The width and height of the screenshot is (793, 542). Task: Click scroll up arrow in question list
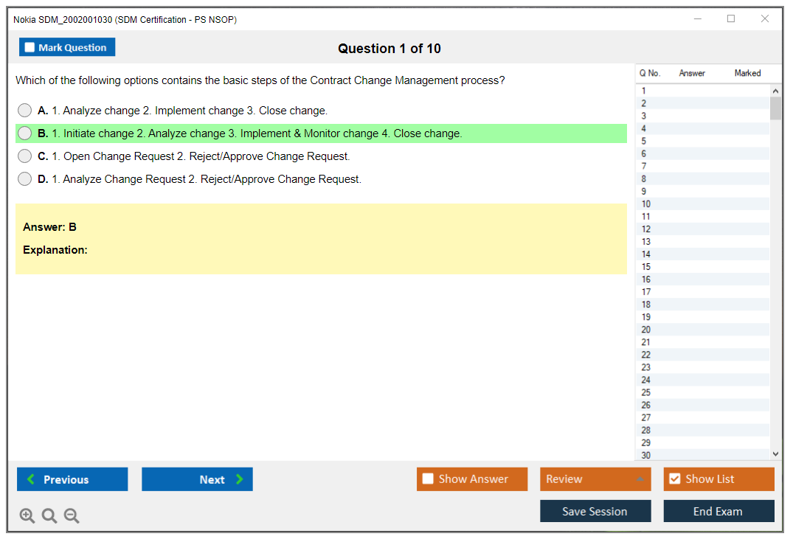(775, 91)
